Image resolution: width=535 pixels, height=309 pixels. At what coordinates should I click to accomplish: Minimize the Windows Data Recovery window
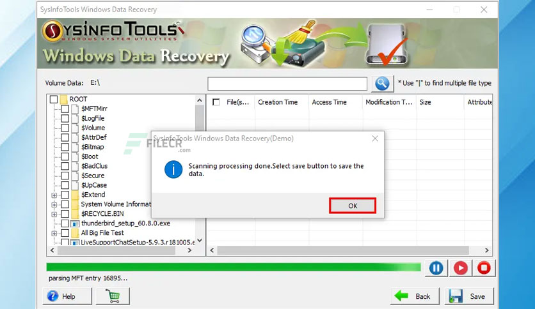tap(429, 10)
